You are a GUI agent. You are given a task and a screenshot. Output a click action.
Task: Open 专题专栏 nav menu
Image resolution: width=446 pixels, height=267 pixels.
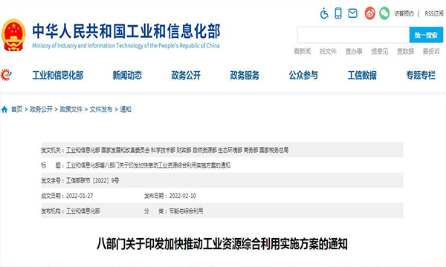[x=421, y=75]
